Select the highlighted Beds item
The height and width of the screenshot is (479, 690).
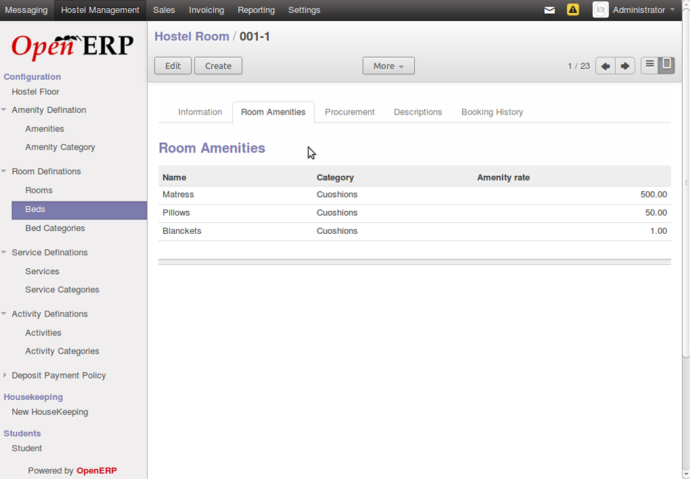click(x=79, y=210)
